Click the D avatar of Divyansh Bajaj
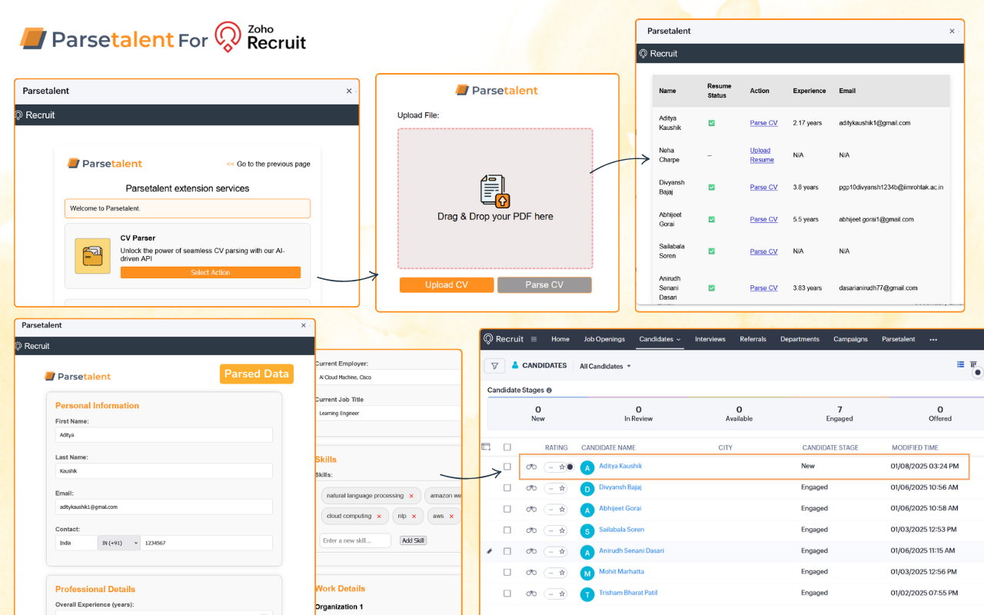The height and width of the screenshot is (615, 984). [587, 488]
